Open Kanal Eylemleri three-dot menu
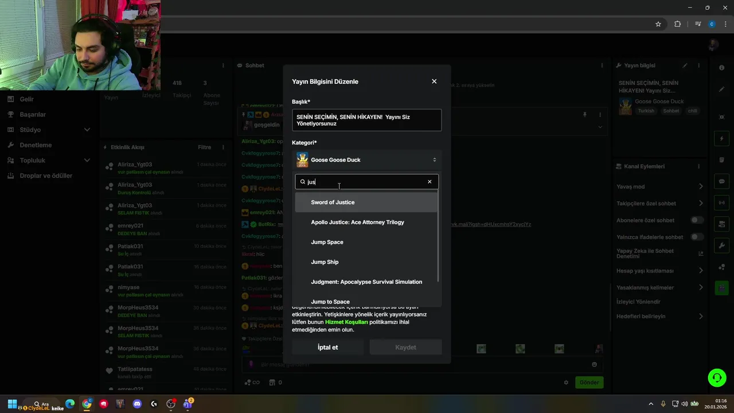Screen dimensions: 734x413 pyautogui.click(x=698, y=166)
